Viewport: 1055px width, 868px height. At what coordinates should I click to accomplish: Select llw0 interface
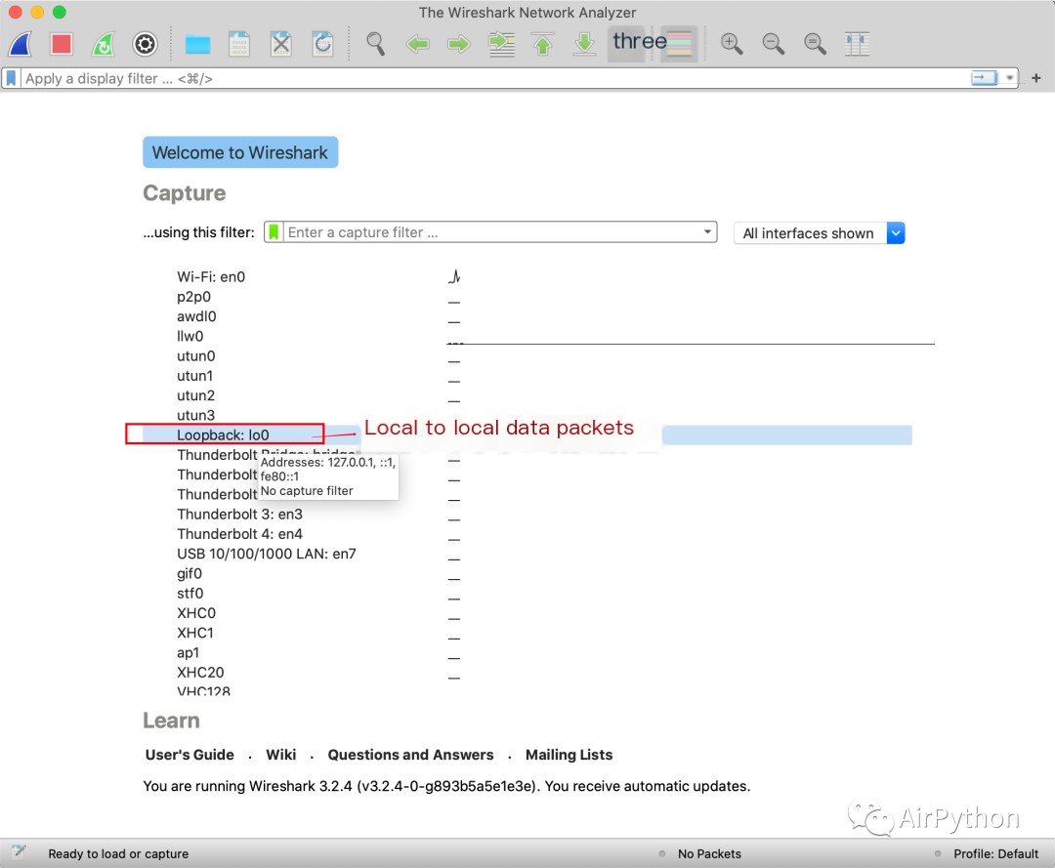point(190,336)
